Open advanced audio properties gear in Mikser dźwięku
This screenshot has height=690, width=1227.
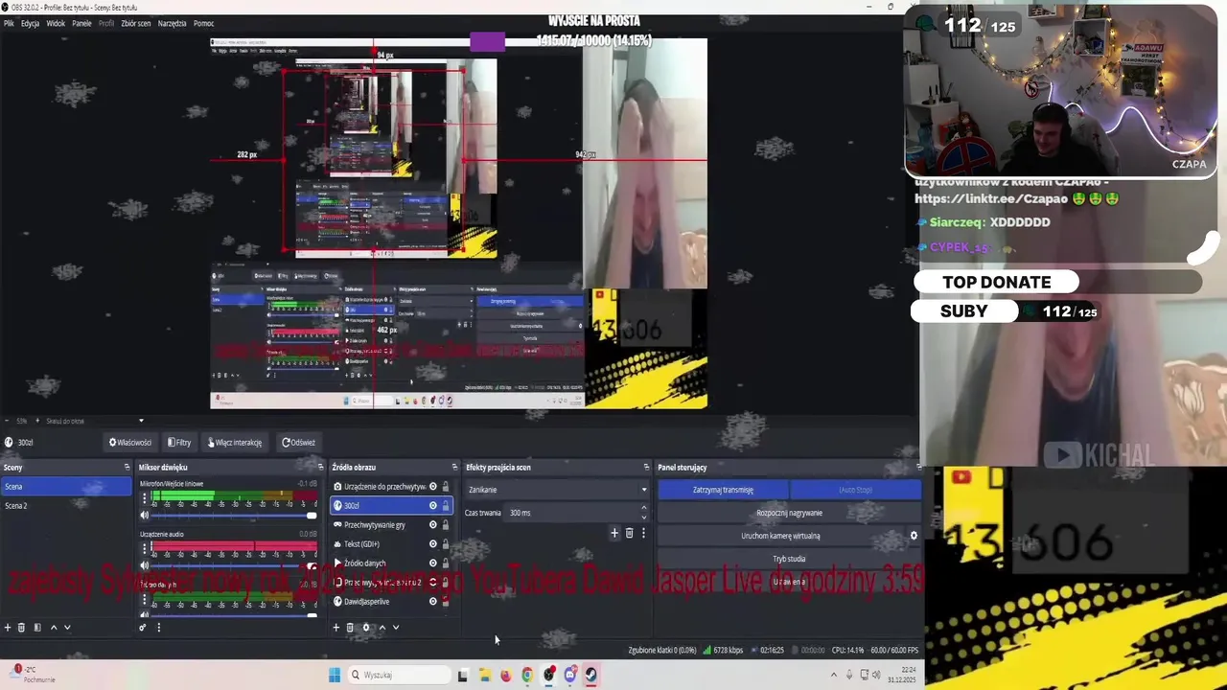tap(143, 628)
